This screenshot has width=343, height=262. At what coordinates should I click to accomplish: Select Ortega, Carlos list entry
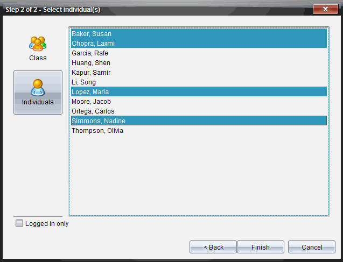(93, 111)
